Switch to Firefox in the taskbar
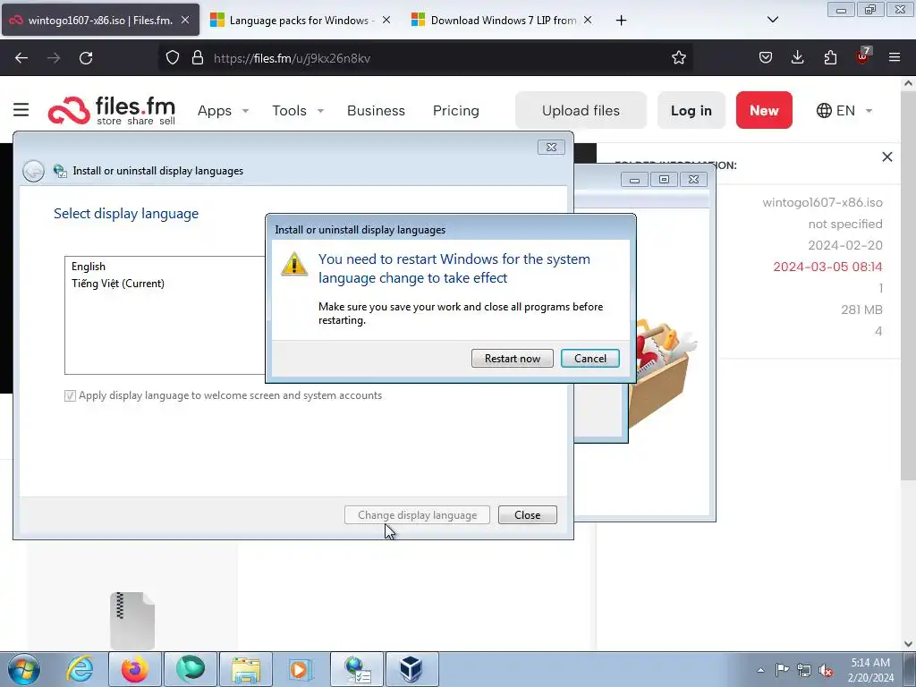Screen dimensions: 916x687 135,669
